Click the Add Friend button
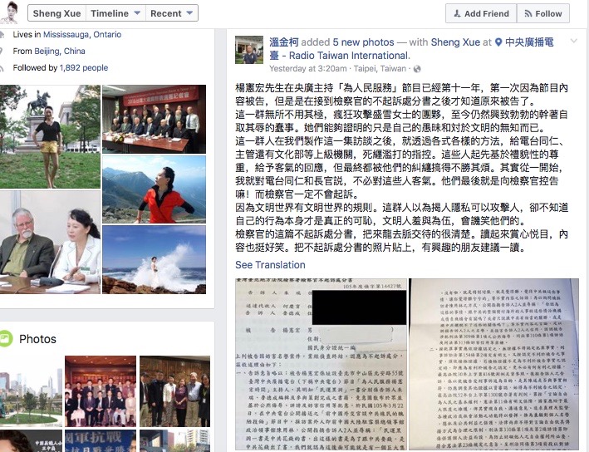The image size is (589, 452). pos(481,13)
